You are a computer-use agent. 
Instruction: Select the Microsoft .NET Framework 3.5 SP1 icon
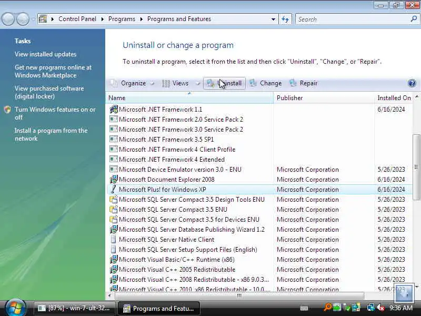[114, 140]
